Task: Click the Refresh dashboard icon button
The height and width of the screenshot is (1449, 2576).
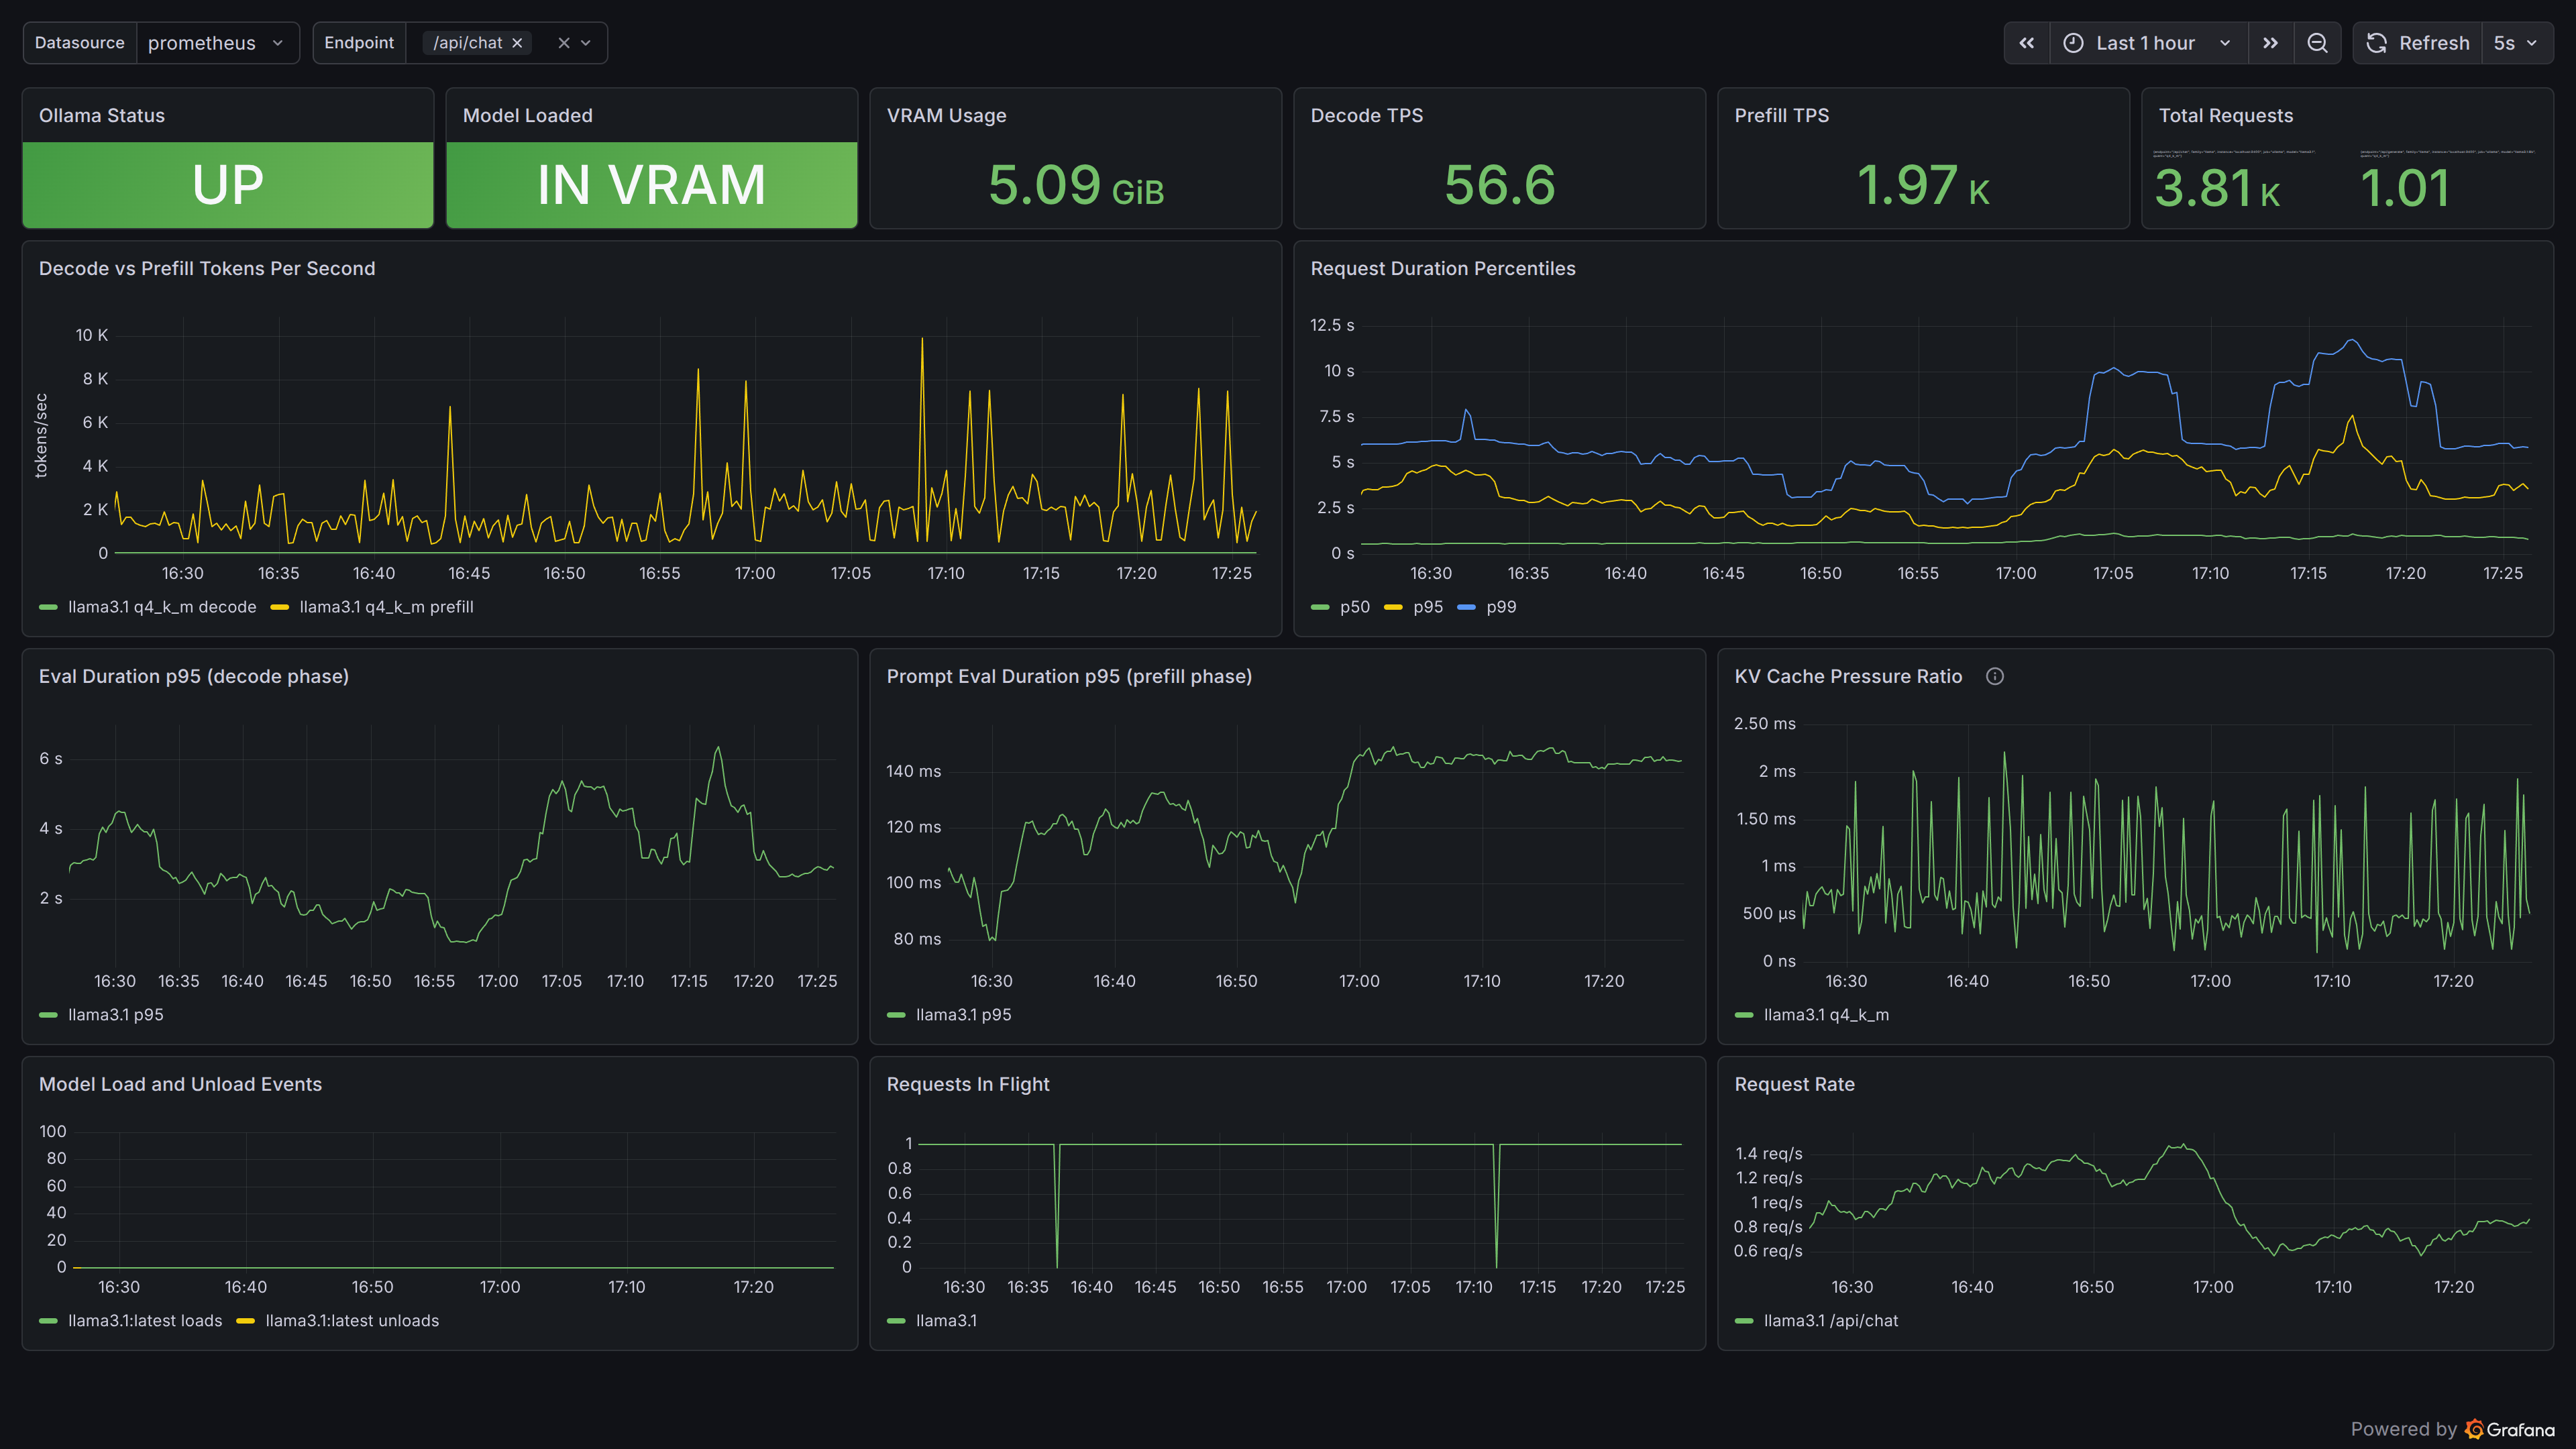Action: coord(2377,43)
